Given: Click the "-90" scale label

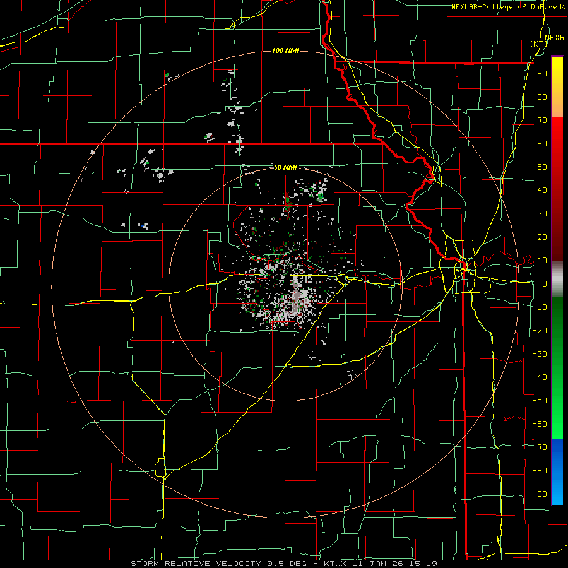Looking at the screenshot, I should pyautogui.click(x=540, y=494).
